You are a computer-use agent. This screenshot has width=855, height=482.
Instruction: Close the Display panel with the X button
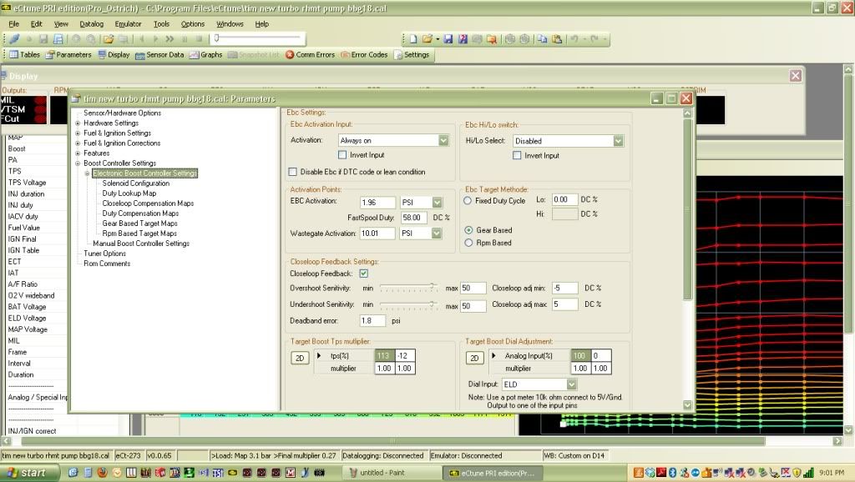(x=796, y=76)
